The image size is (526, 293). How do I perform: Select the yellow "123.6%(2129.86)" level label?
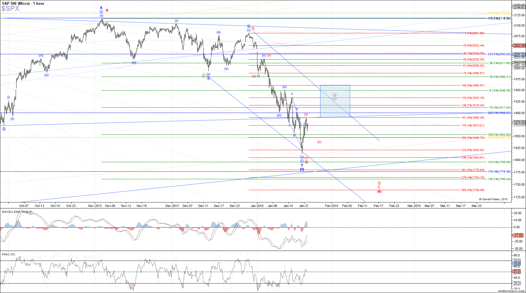(499, 13)
